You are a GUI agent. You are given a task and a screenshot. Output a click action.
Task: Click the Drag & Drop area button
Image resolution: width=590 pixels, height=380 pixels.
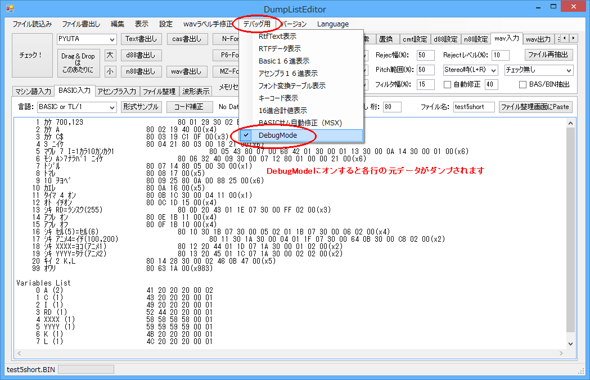pos(78,63)
